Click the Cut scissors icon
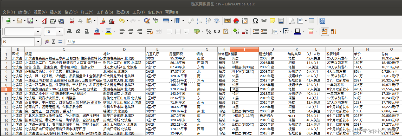The height and width of the screenshot is (136, 402). 72,21
